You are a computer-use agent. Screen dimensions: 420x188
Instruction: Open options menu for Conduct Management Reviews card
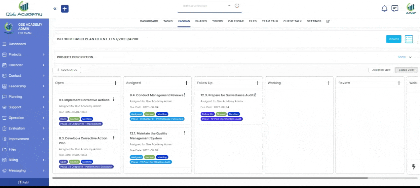click(x=184, y=95)
